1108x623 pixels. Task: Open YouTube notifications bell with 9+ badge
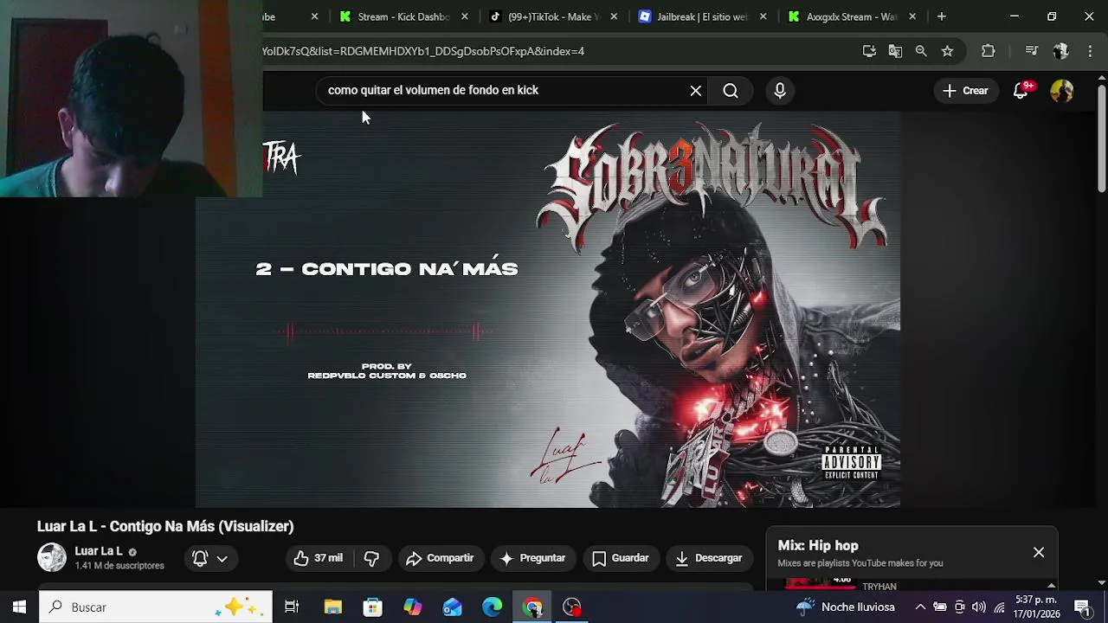(x=1021, y=91)
